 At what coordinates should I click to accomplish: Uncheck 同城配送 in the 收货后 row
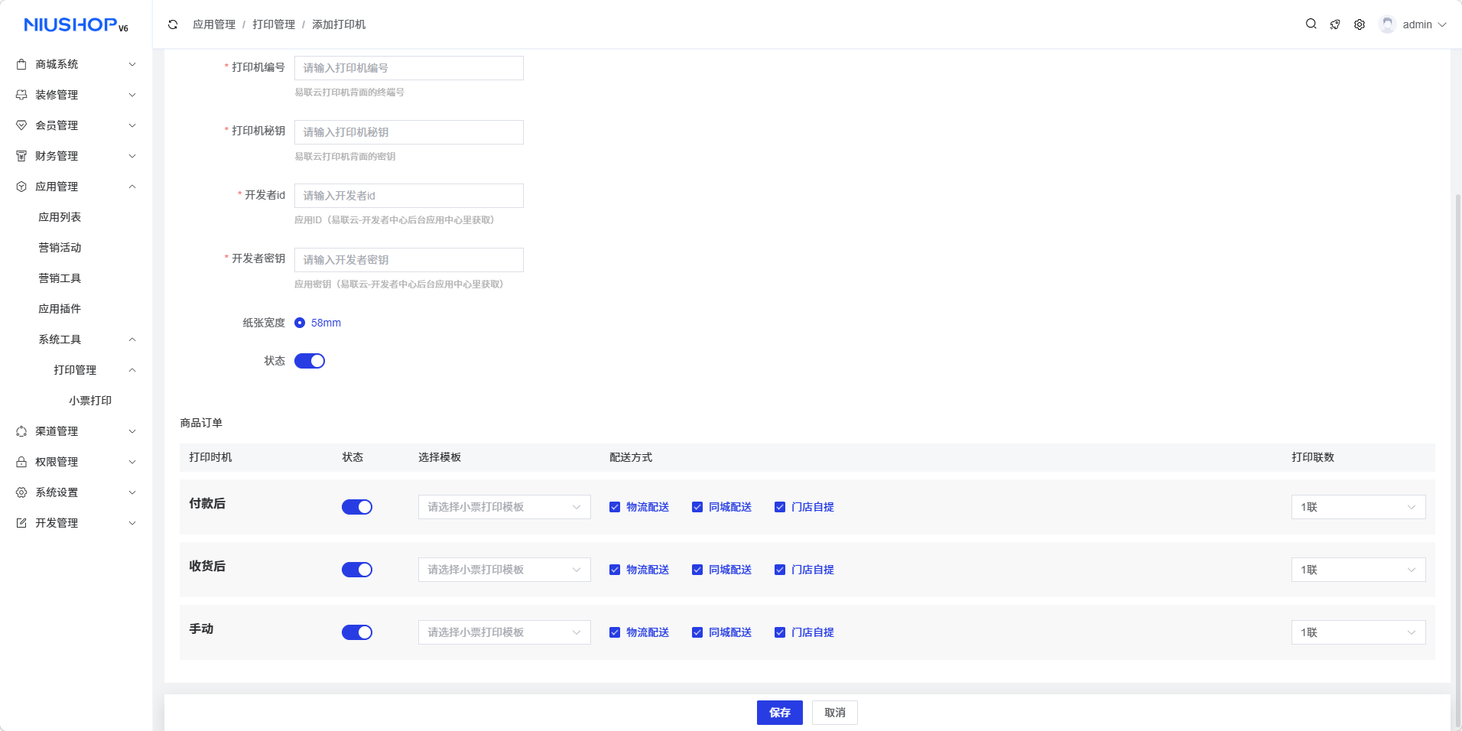click(697, 570)
